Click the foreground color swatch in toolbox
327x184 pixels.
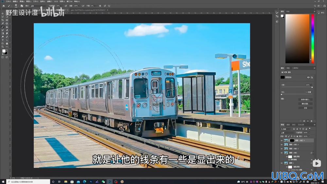click(x=4, y=51)
